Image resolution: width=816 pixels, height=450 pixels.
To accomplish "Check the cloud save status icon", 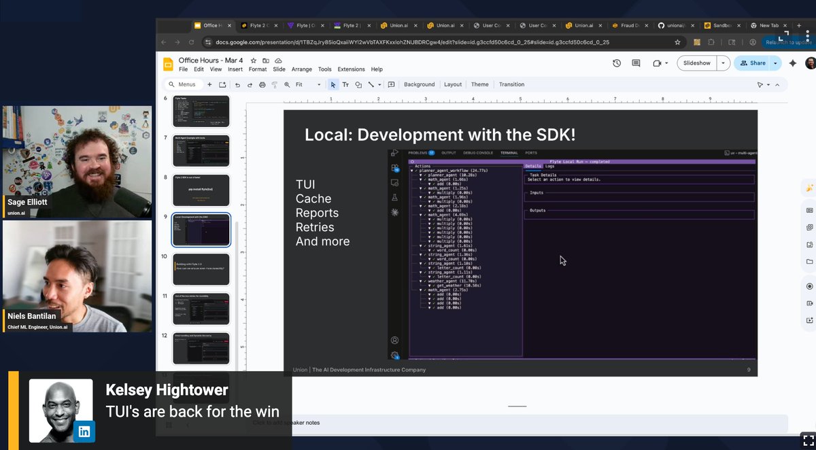I will [x=277, y=60].
